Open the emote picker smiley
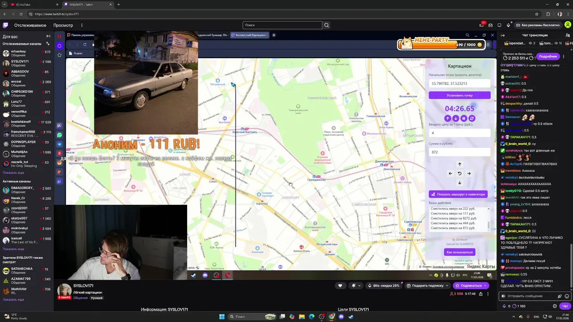 pyautogui.click(x=567, y=296)
